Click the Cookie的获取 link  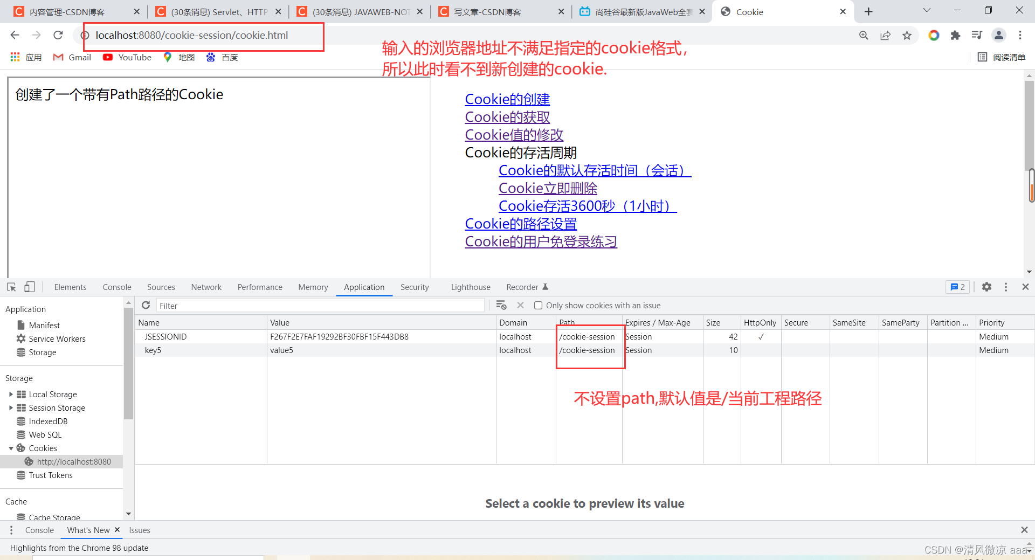[507, 117]
